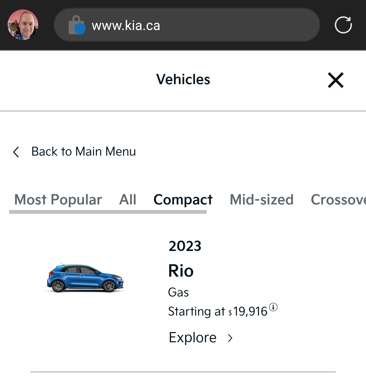Click Back to Main Menu link
366x386 pixels.
84,152
